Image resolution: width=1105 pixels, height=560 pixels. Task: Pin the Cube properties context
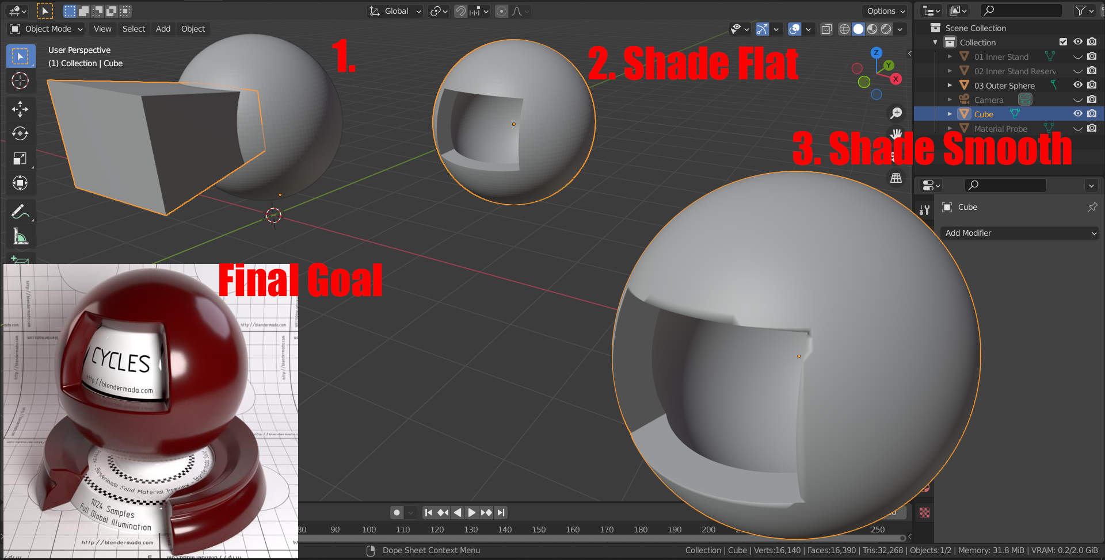click(1092, 207)
